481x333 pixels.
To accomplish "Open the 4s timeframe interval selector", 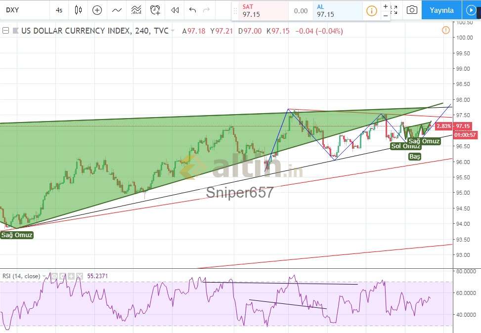I will coord(59,10).
